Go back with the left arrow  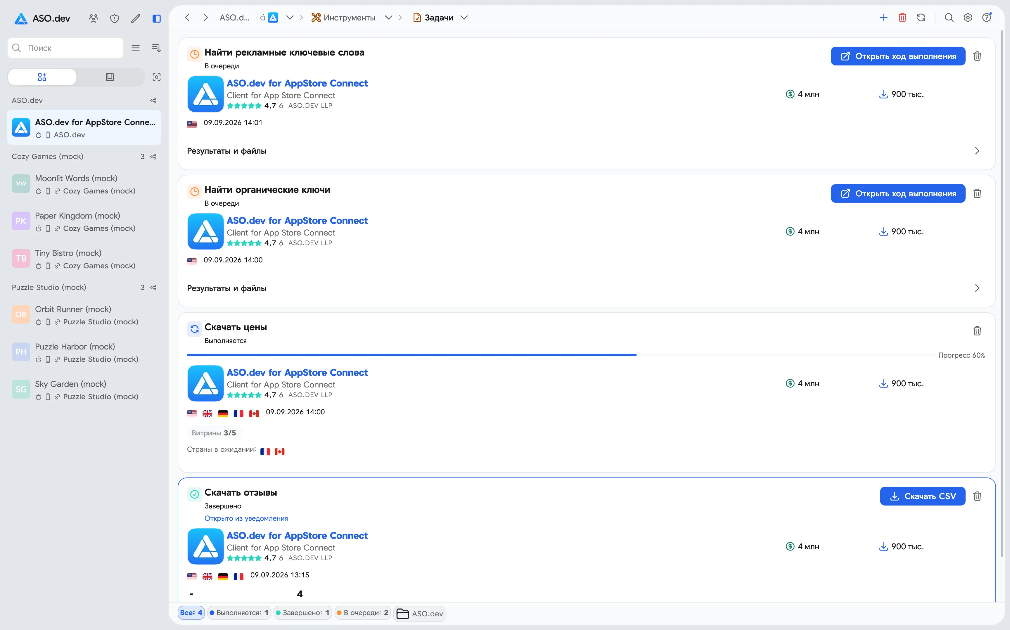[x=187, y=18]
